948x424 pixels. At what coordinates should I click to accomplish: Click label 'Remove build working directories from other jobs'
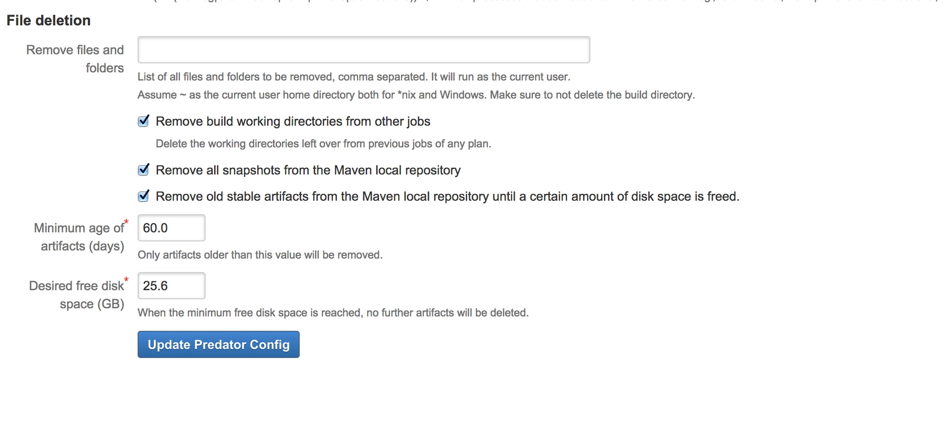293,122
